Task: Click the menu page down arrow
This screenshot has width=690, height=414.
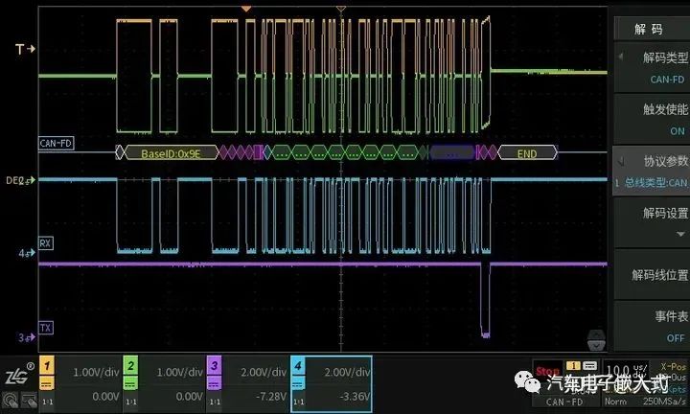Action: pos(596,346)
